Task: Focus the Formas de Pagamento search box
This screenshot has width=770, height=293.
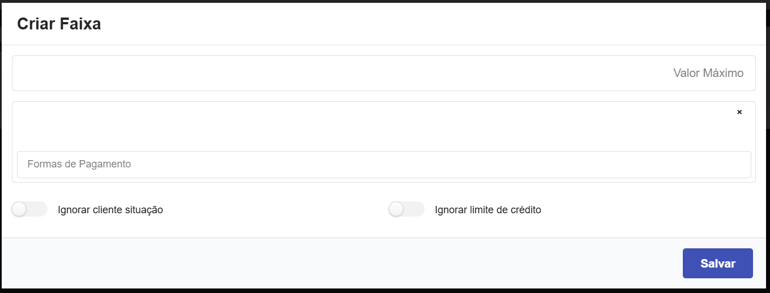Action: point(383,165)
